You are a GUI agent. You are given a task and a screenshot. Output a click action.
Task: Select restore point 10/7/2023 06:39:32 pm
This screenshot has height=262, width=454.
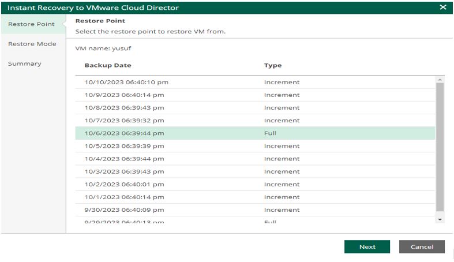(255, 121)
